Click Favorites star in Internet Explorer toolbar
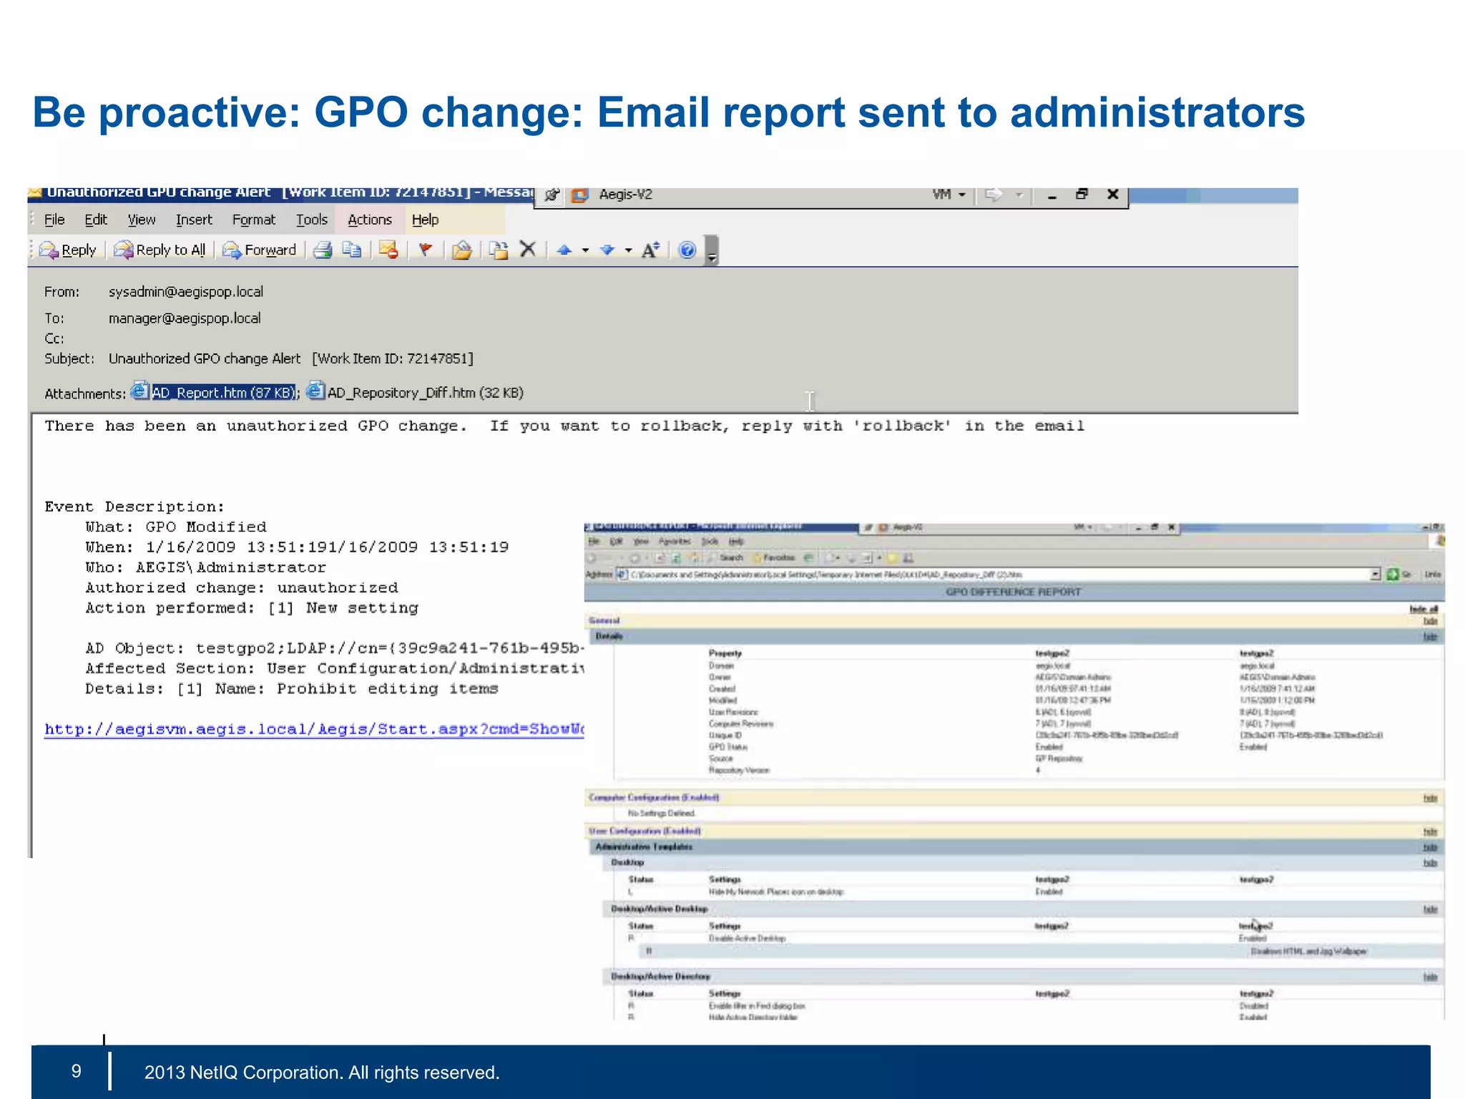 coord(775,558)
